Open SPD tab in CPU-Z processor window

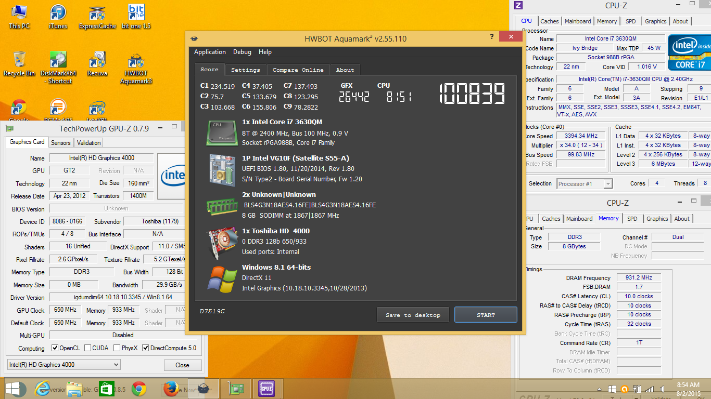pyautogui.click(x=630, y=21)
